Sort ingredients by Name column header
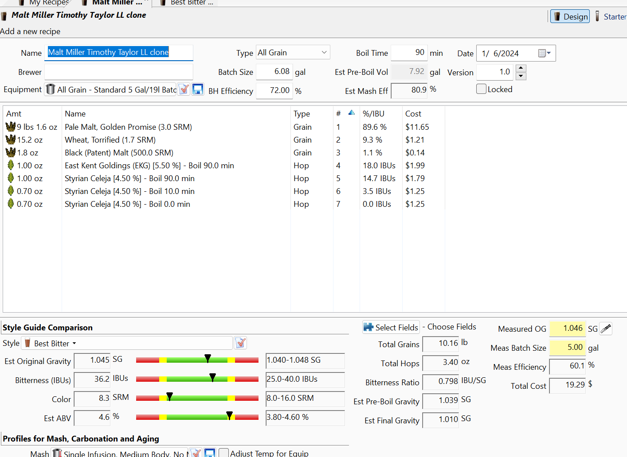Image resolution: width=627 pixels, height=457 pixels. [75, 114]
